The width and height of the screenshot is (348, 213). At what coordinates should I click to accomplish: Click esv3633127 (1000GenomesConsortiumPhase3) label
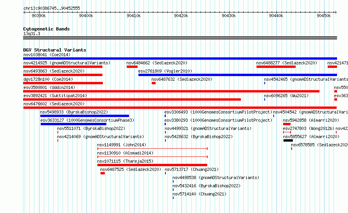pyautogui.click(x=87, y=120)
